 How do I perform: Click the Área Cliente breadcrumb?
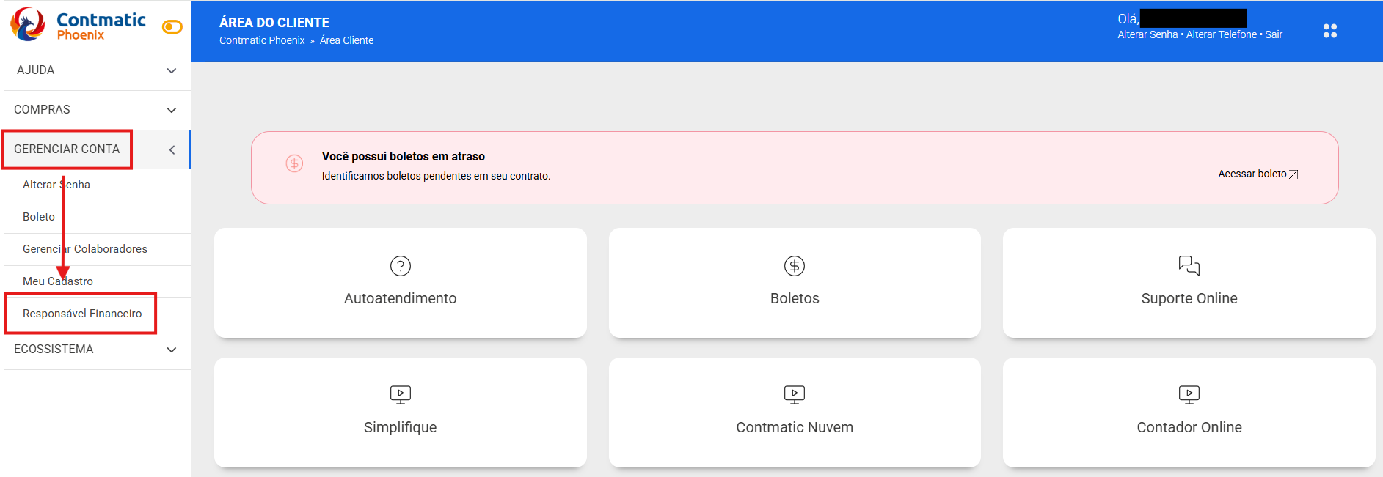(346, 40)
